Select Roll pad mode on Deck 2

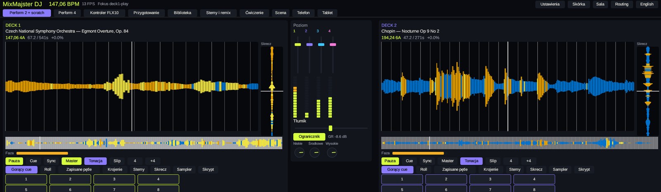tap(424, 170)
